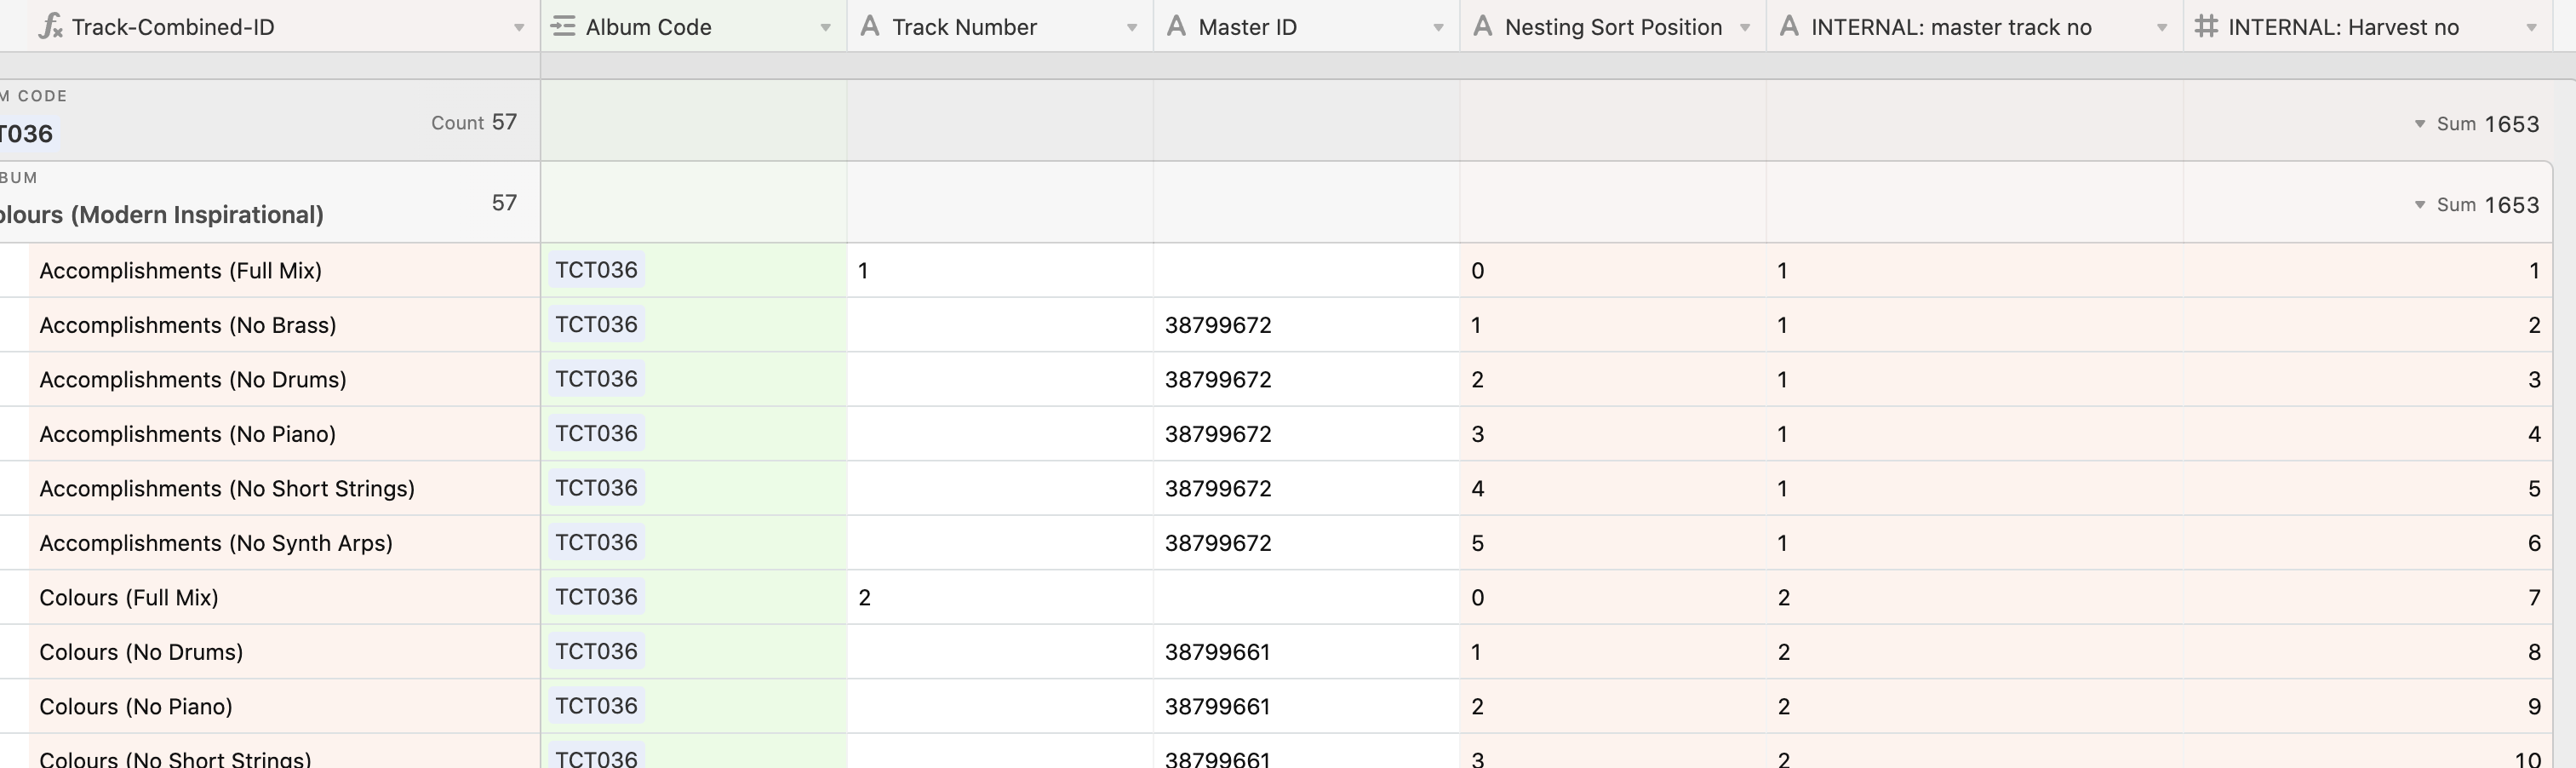Click the Album Code column header
The image size is (2576, 768).
tap(694, 26)
